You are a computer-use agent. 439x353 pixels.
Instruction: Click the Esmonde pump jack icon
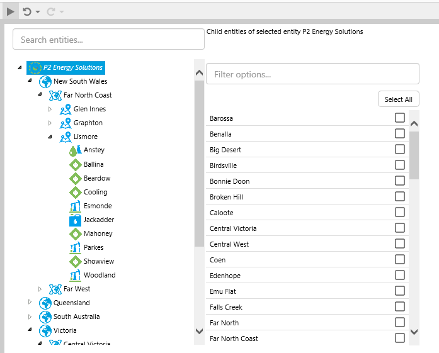(75, 206)
